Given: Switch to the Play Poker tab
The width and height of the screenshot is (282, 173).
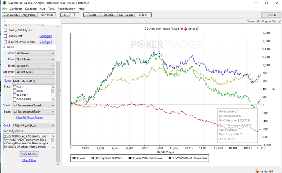Looking at the screenshot, I should (x=29, y=15).
